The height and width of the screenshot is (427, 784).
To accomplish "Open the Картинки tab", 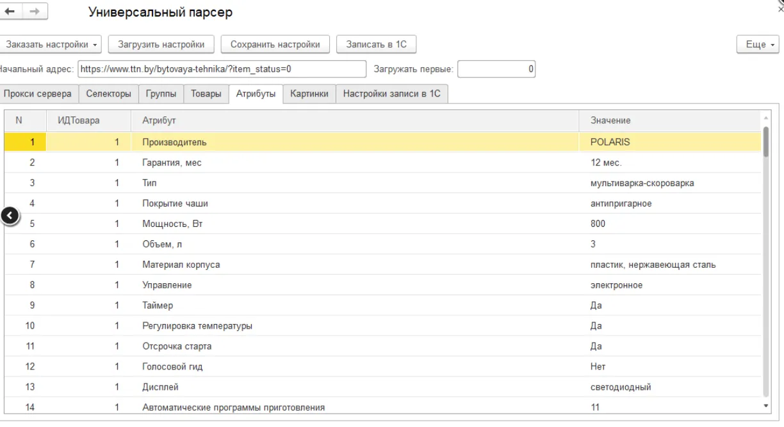I will point(309,93).
